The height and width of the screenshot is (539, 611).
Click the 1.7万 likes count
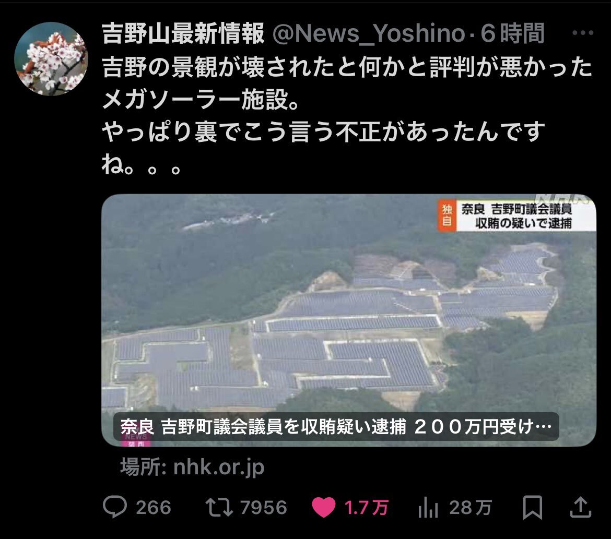point(366,508)
